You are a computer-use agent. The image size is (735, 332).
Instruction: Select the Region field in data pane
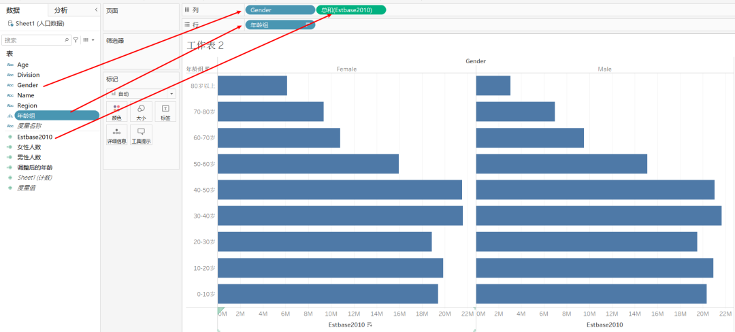27,105
